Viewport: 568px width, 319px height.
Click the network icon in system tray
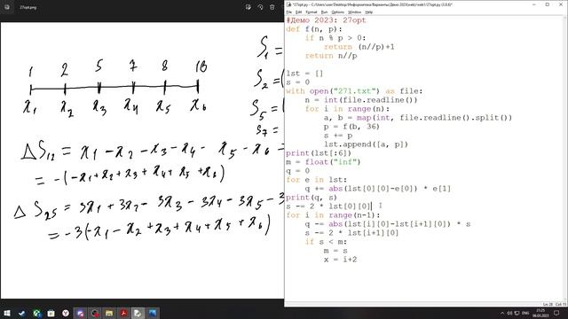click(x=517, y=313)
